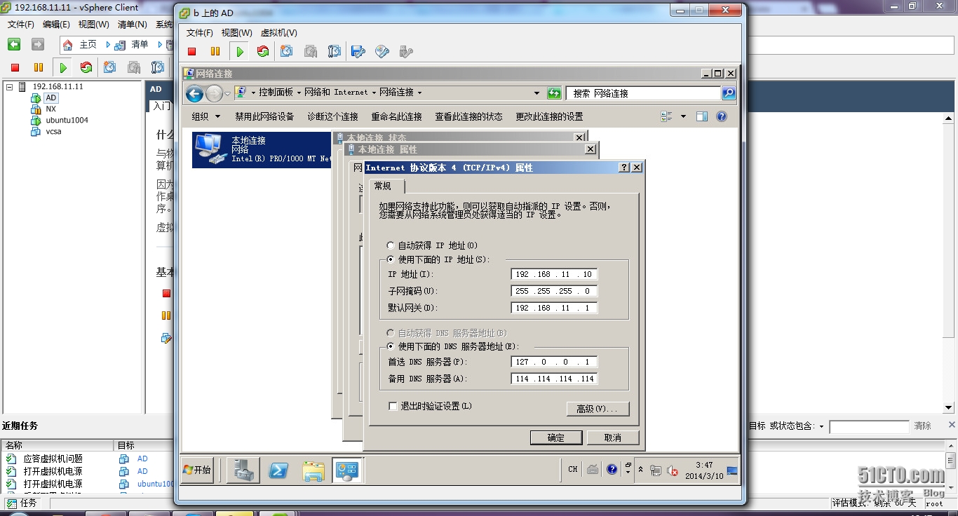Open the 虚拟机(V) menu in console window
Viewport: 958px width, 516px height.
[x=279, y=33]
